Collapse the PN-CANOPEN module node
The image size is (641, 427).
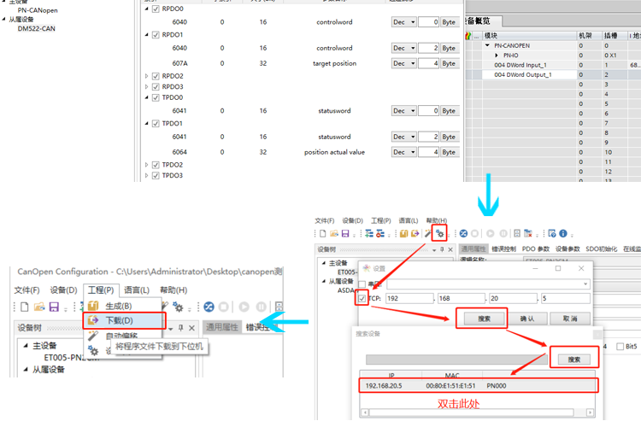point(488,45)
